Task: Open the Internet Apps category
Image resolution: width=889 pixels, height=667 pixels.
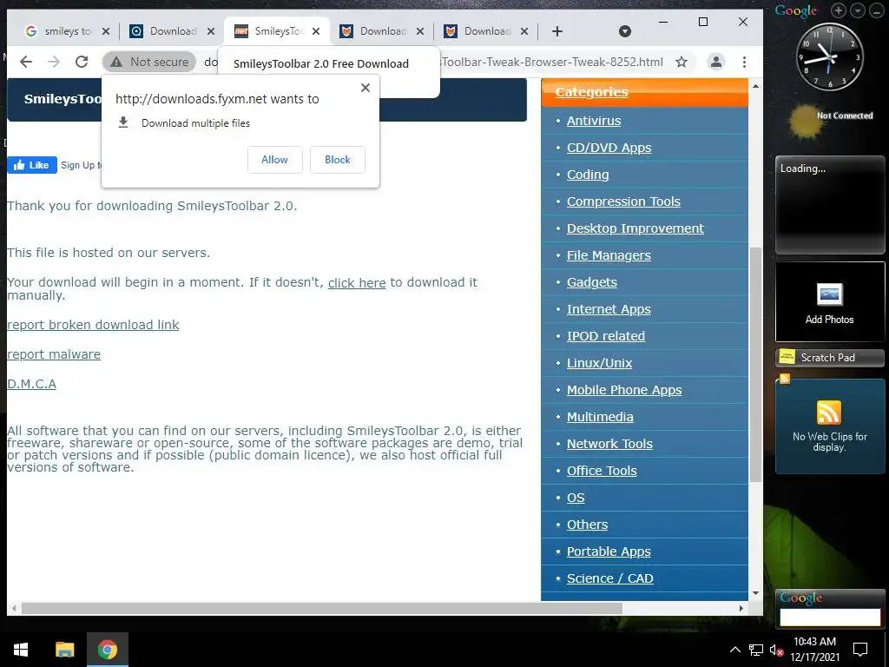Action: click(609, 309)
